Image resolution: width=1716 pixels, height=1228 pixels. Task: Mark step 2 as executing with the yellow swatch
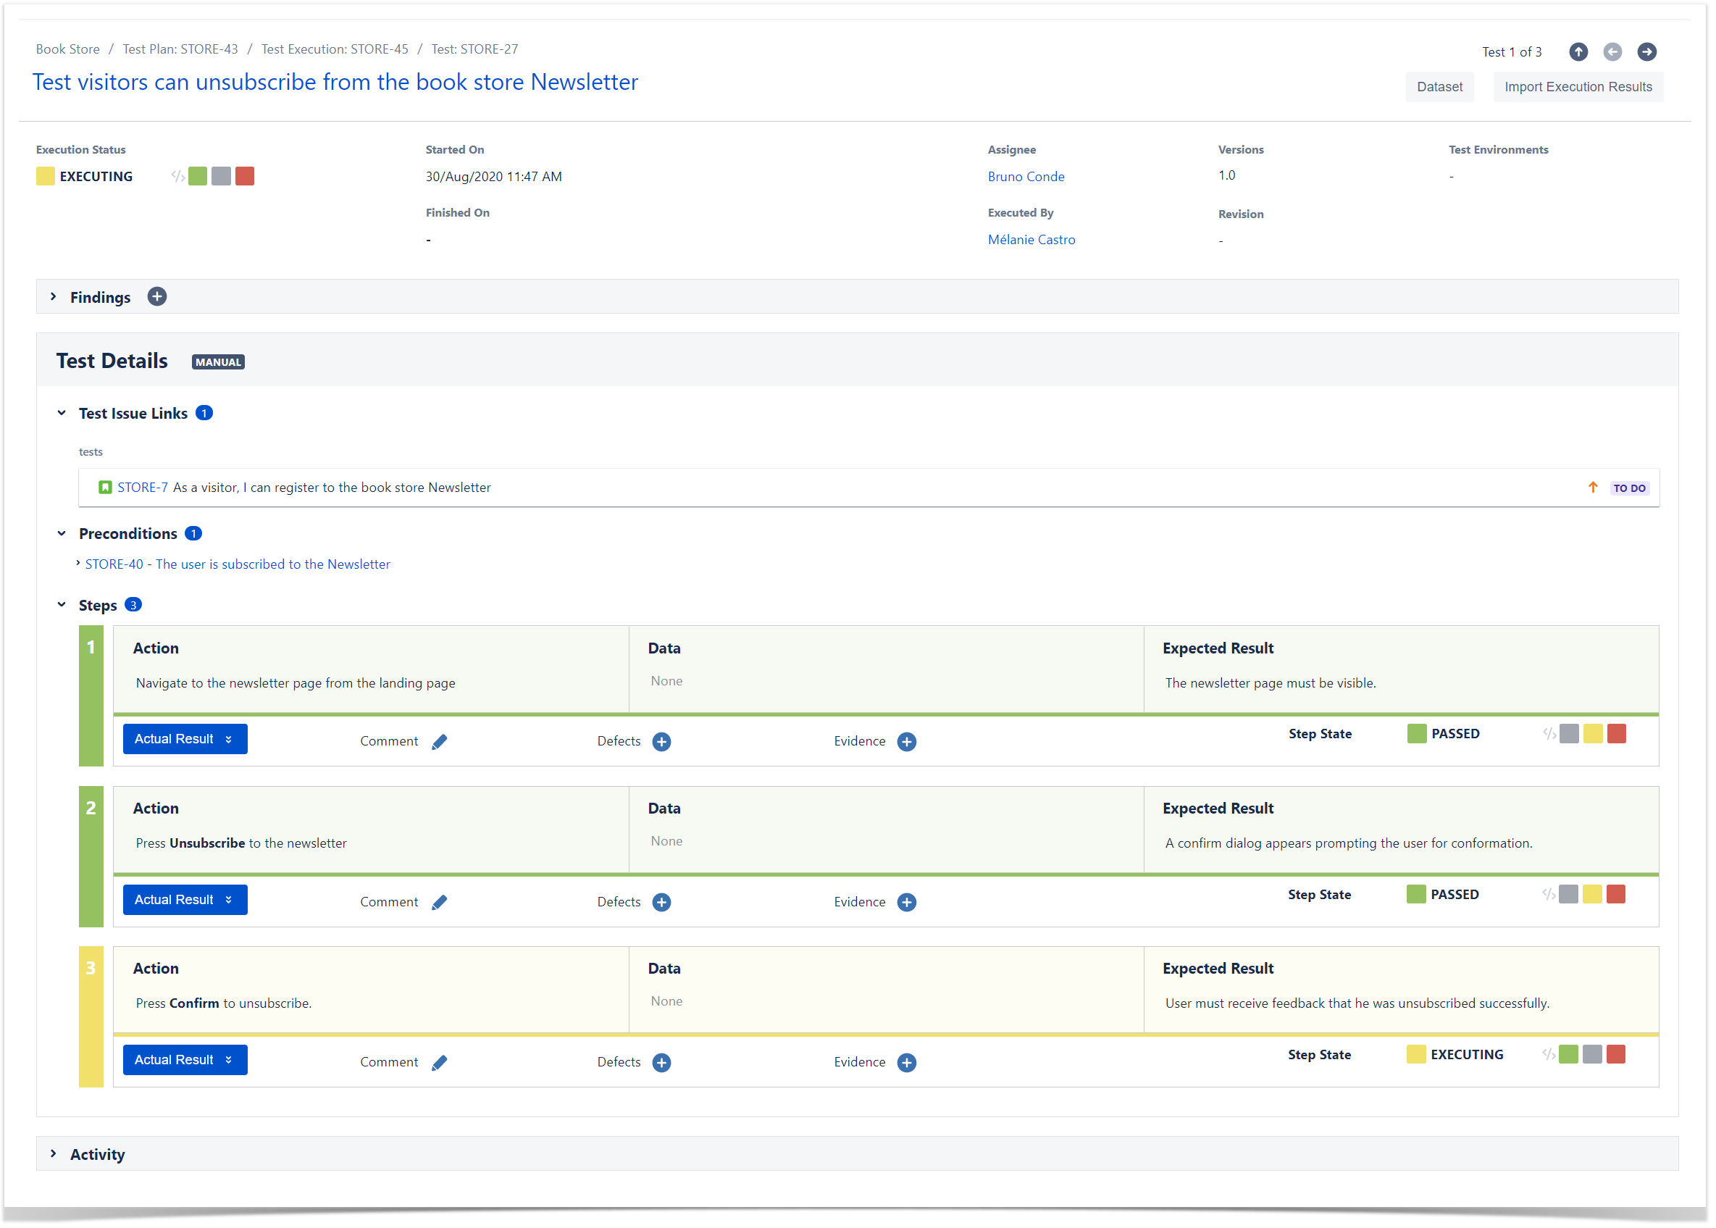1592,894
